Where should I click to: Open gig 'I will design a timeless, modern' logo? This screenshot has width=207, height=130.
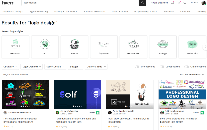76,120
